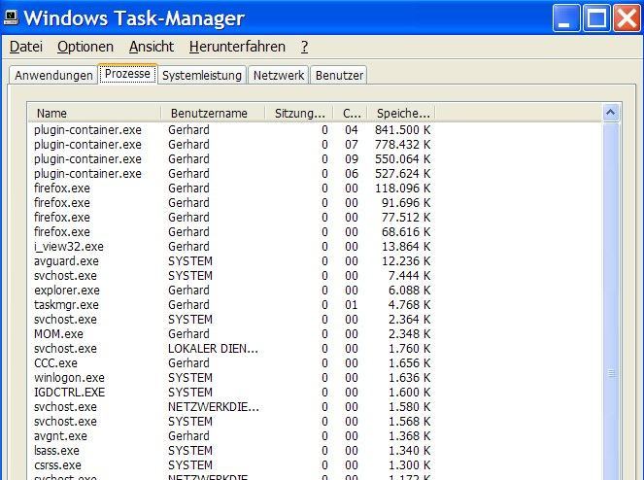644x480 pixels.
Task: Sort processes by Name column header
Action: [x=94, y=113]
